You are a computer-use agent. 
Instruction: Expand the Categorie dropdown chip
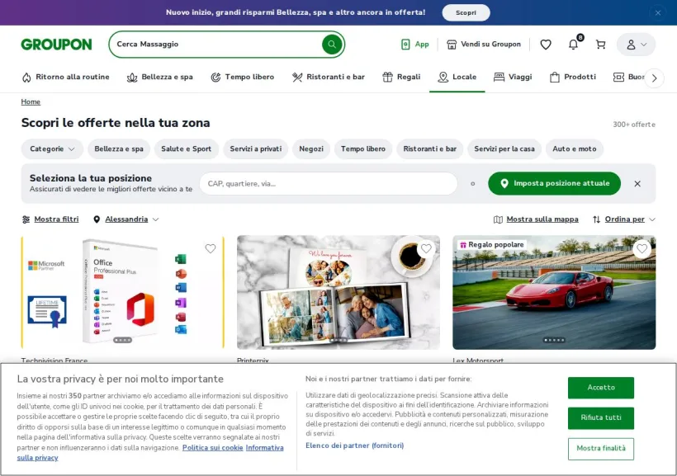(x=52, y=148)
